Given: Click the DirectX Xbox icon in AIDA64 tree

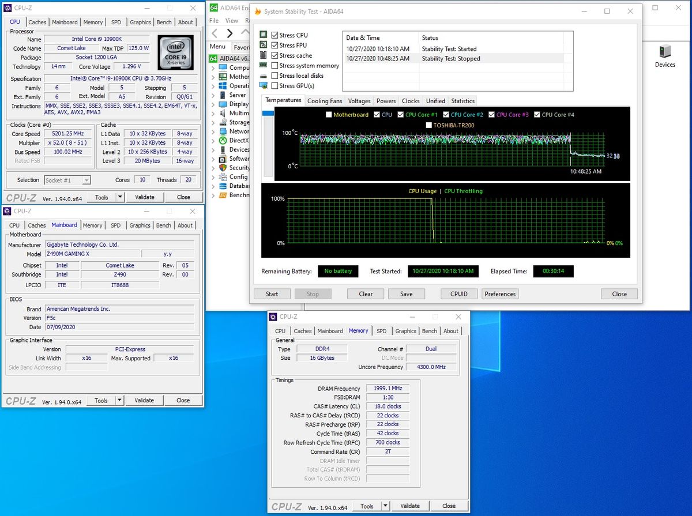Looking at the screenshot, I should [x=223, y=140].
